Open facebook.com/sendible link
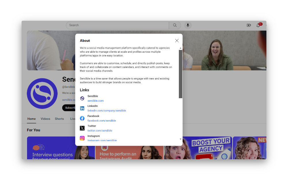The width and height of the screenshot is (288, 180). coord(102,121)
